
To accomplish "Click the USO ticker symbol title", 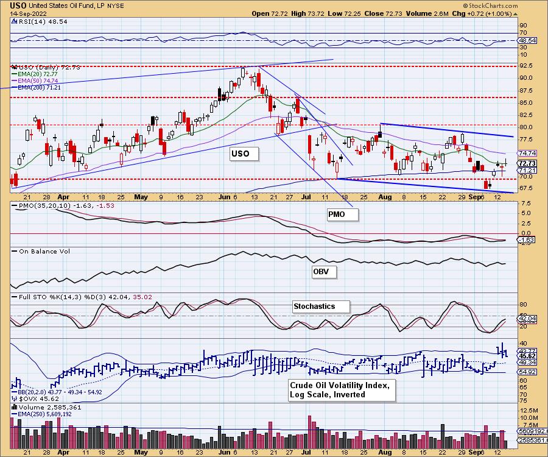I will click(x=18, y=5).
